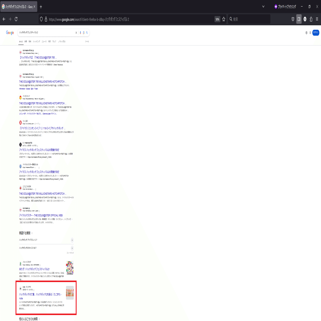Submit search with magnifier icon
Screen dimensions: 321x321
(87, 33)
